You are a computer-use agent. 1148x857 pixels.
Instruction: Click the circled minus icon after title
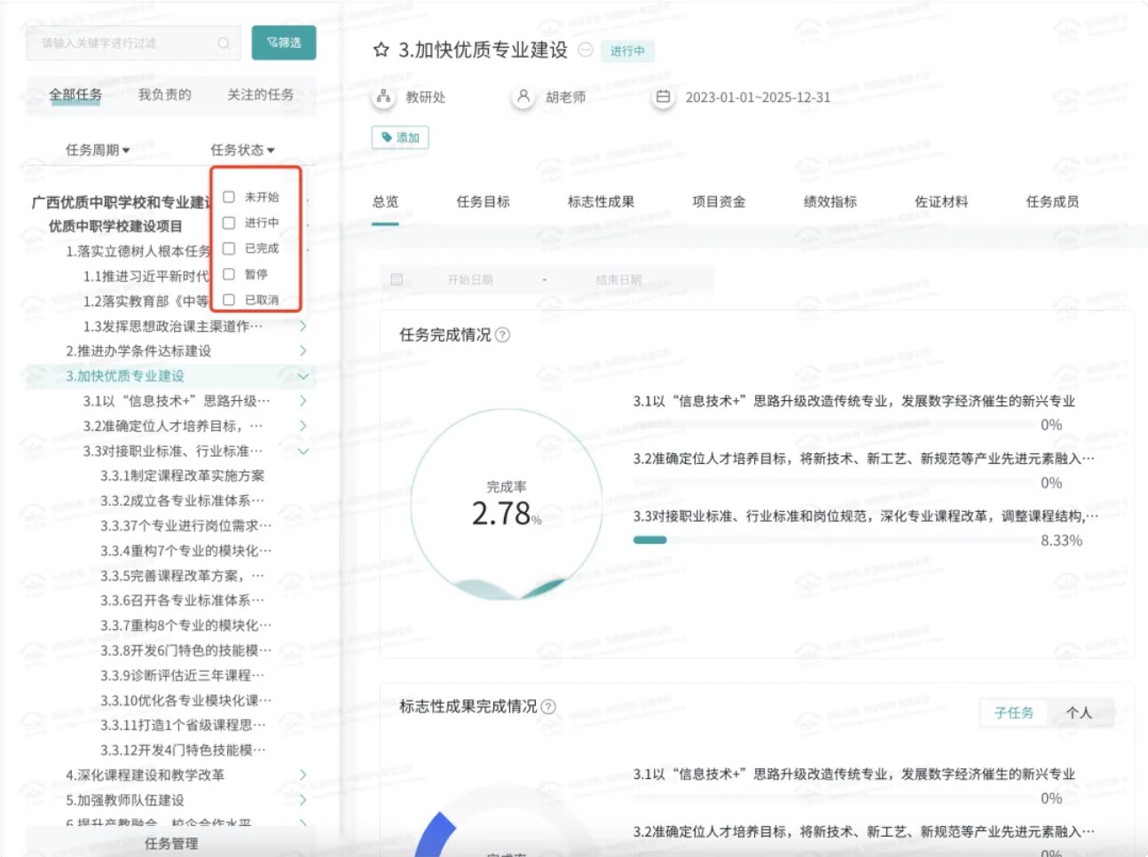pyautogui.click(x=586, y=50)
